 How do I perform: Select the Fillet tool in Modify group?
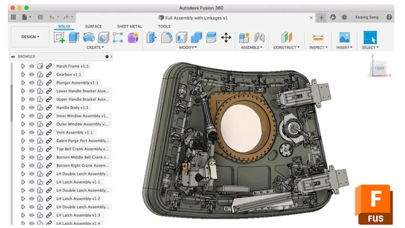tap(166, 37)
